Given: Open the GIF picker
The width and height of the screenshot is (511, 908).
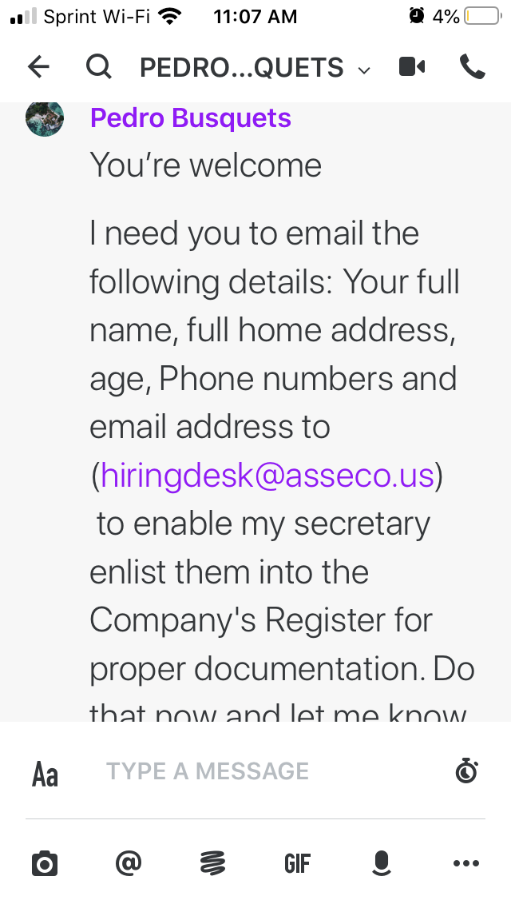Looking at the screenshot, I should 298,863.
